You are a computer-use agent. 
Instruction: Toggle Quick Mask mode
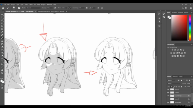pos(2,85)
